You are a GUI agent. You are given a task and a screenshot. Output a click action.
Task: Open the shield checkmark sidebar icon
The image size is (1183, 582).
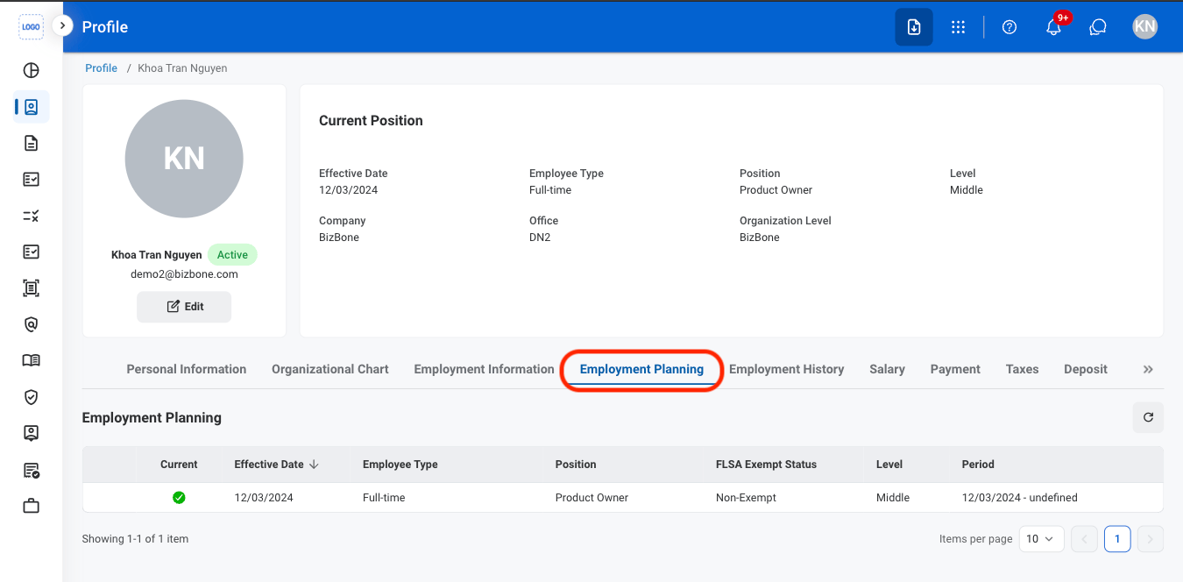pos(31,397)
